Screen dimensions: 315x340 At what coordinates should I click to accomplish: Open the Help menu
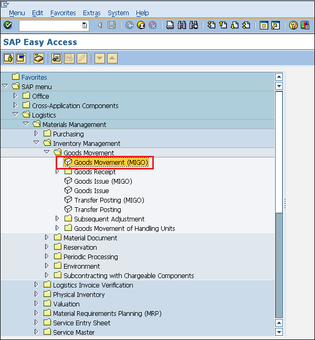[142, 13]
